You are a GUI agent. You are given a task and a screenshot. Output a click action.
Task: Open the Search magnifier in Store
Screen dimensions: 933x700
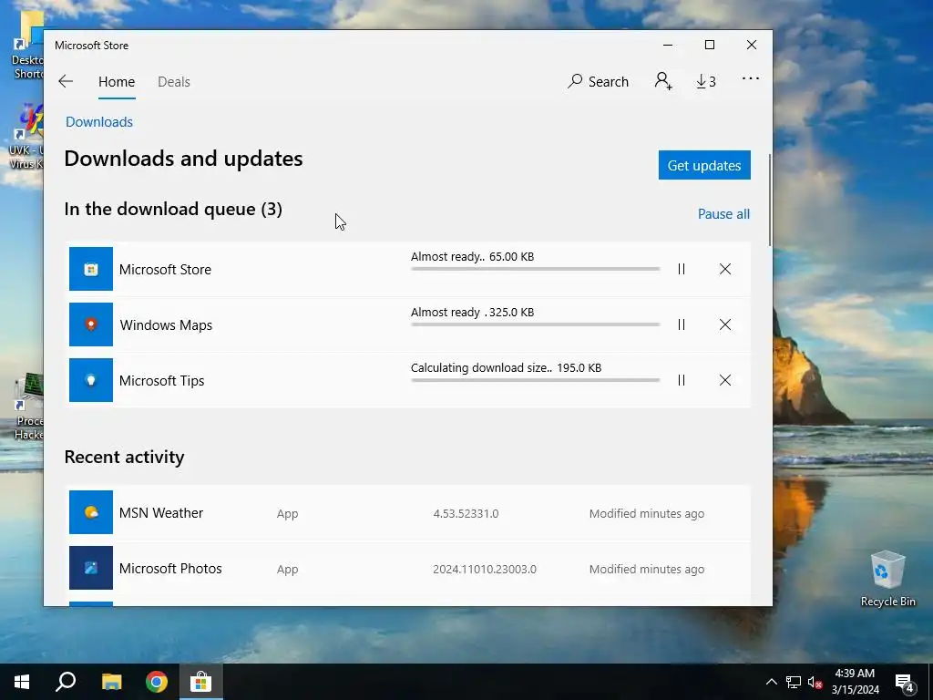point(598,81)
